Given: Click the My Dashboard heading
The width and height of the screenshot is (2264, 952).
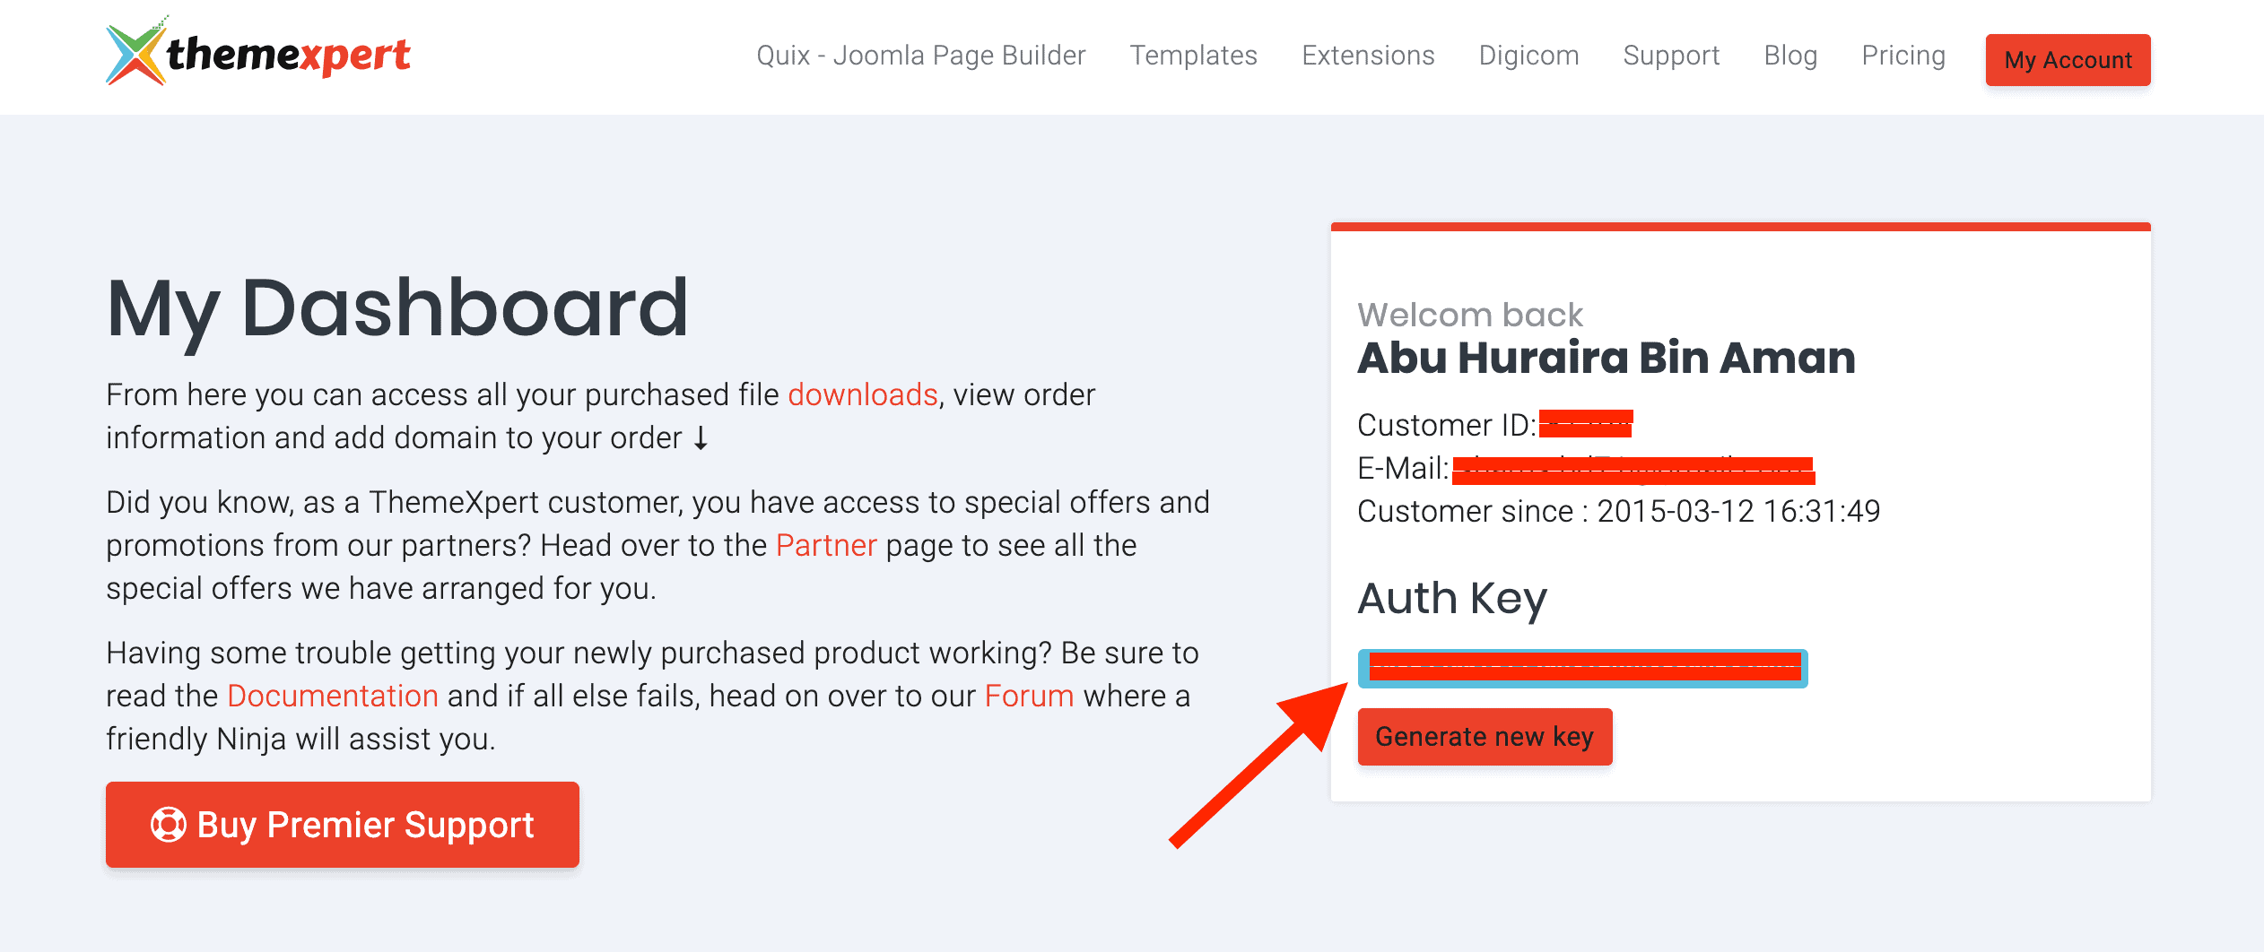Looking at the screenshot, I should pyautogui.click(x=397, y=307).
